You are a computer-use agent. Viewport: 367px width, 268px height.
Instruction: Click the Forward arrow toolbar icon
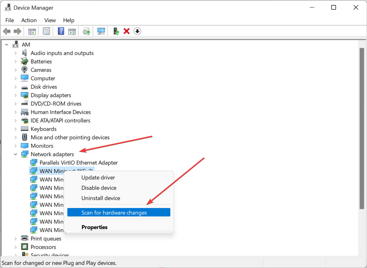[18, 31]
